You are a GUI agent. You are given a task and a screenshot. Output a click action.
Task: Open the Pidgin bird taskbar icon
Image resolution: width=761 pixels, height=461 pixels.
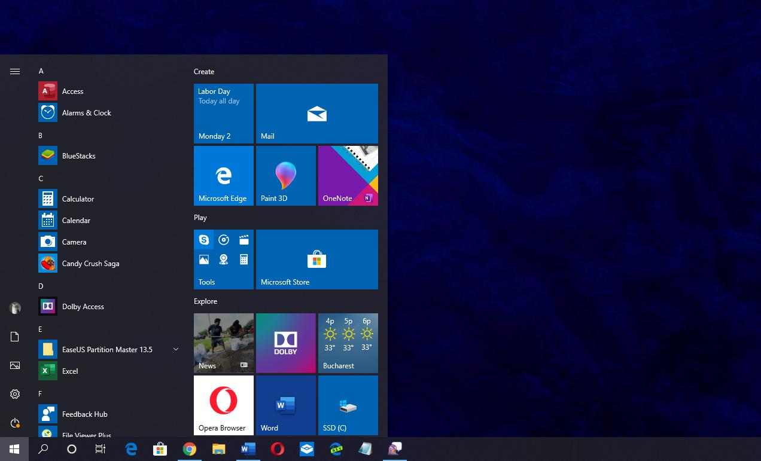[395, 449]
